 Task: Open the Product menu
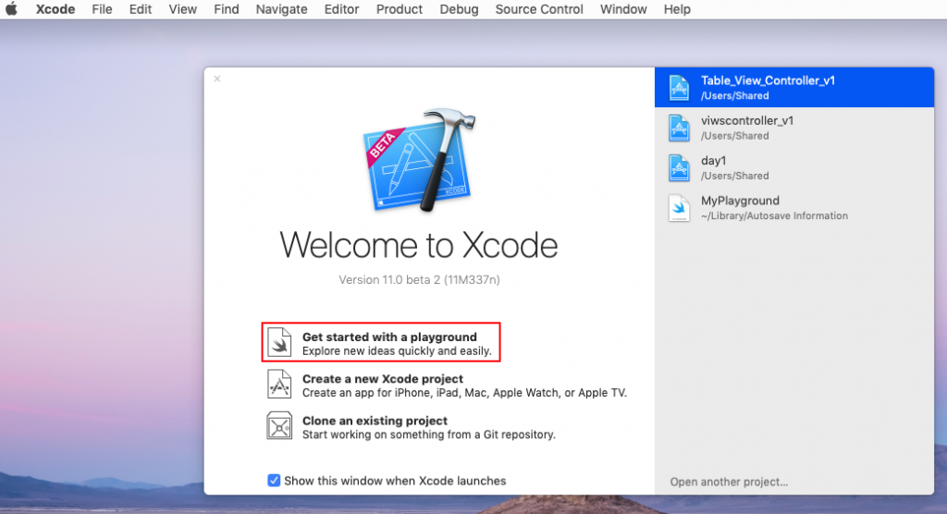tap(400, 9)
